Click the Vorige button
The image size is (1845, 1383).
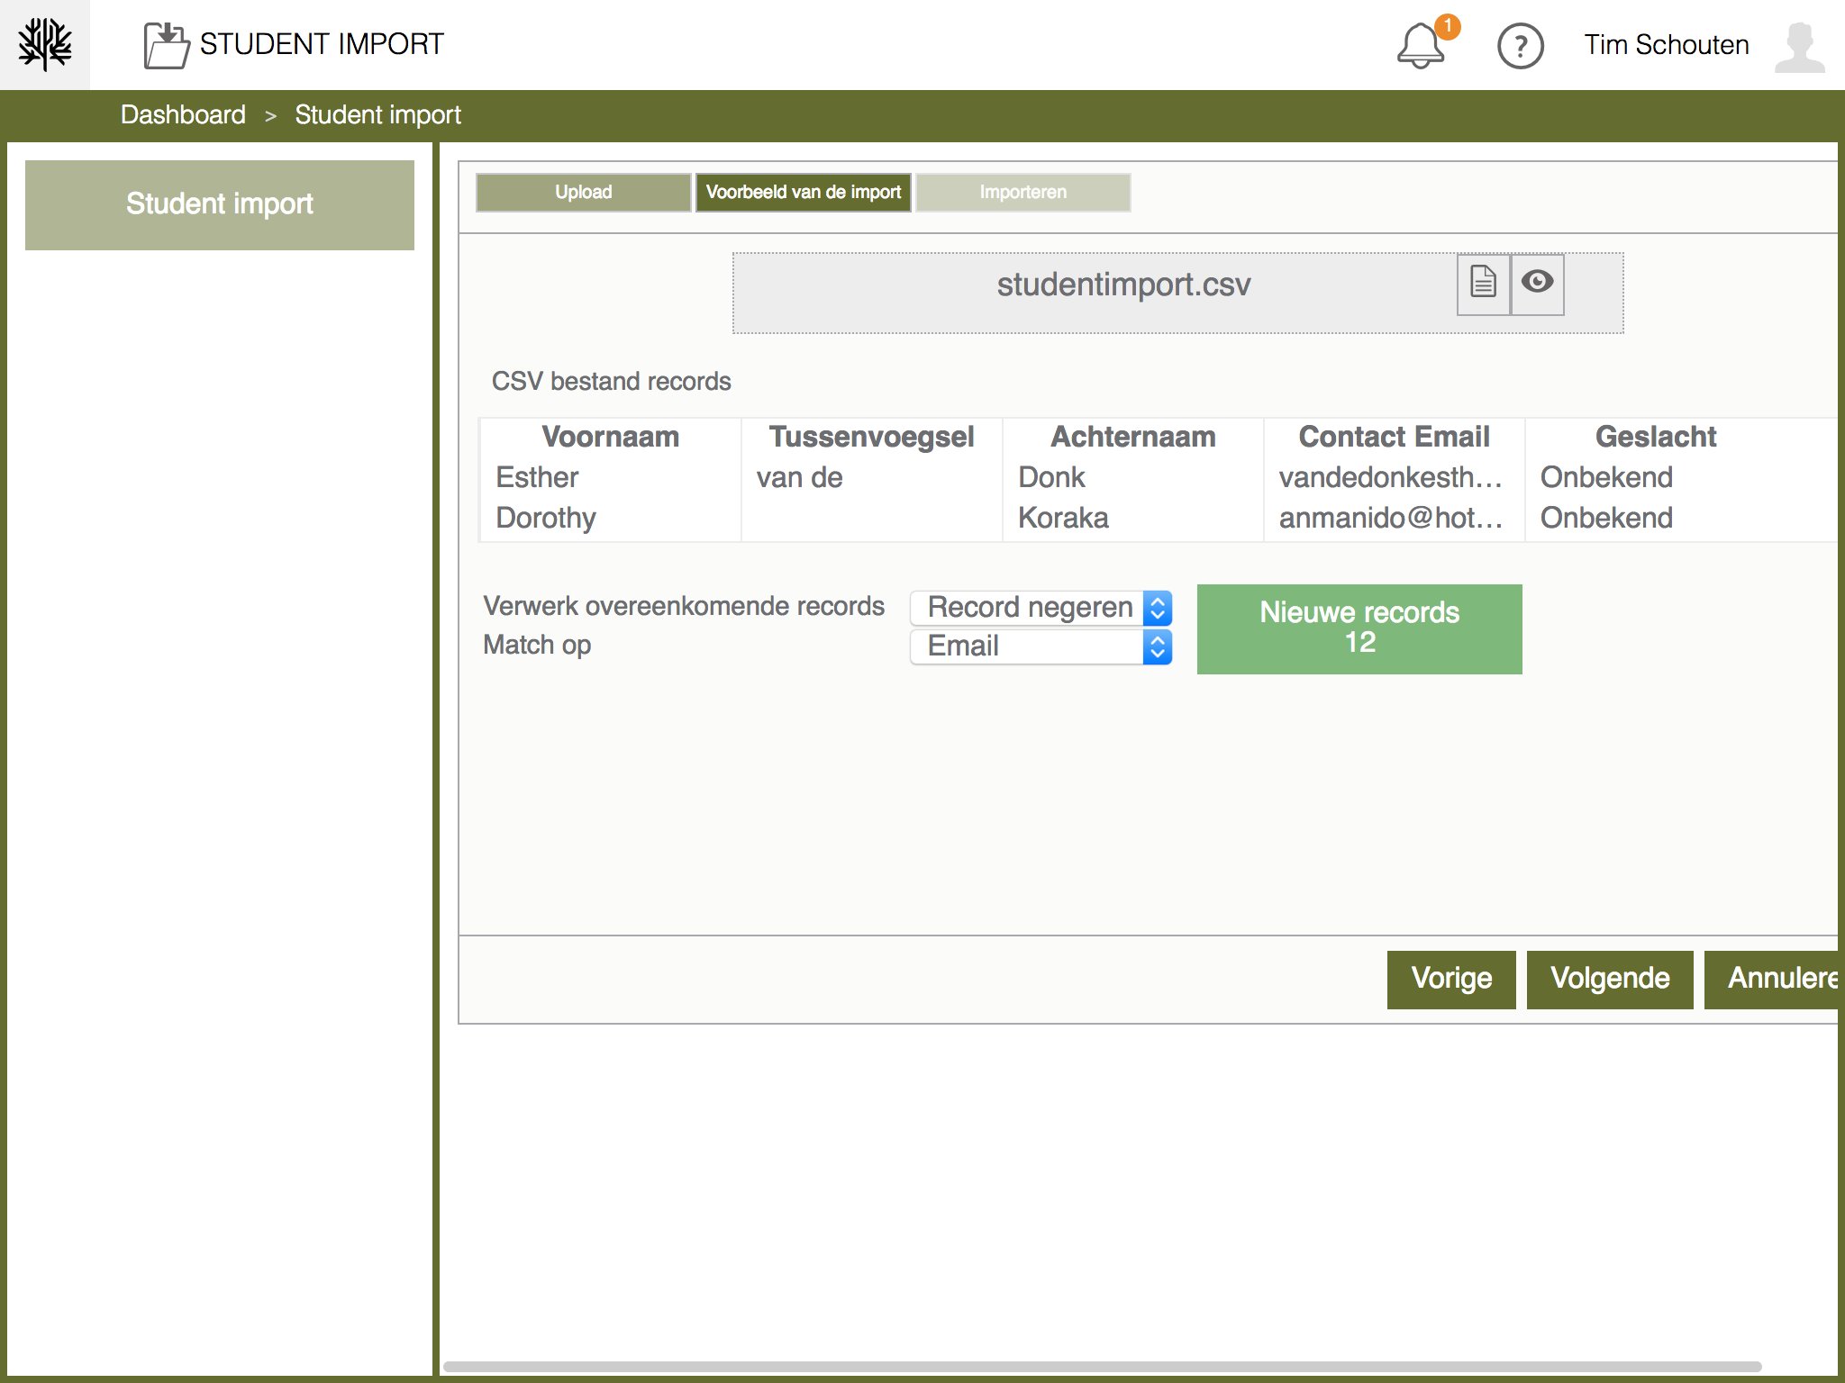pyautogui.click(x=1450, y=979)
